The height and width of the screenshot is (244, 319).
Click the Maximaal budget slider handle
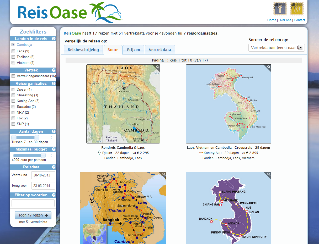click(43, 155)
